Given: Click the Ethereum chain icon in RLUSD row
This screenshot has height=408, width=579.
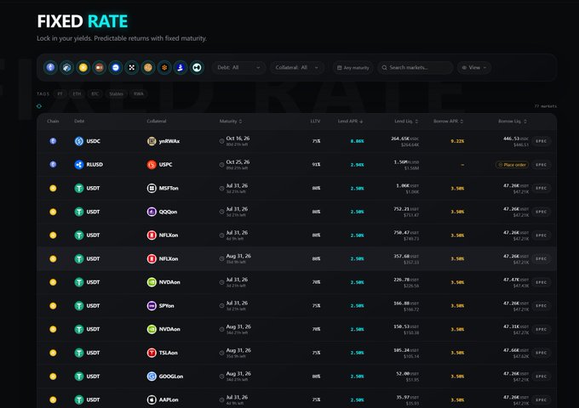Looking at the screenshot, I should (x=53, y=165).
